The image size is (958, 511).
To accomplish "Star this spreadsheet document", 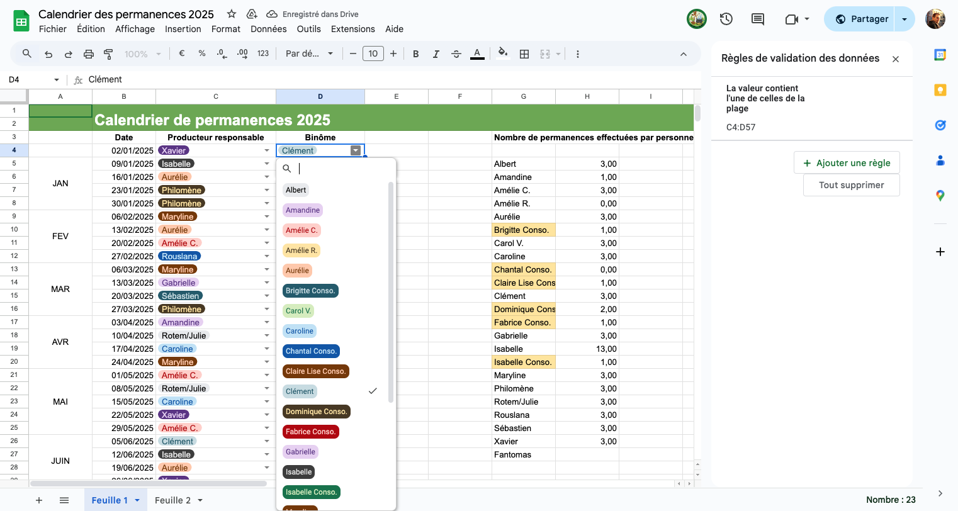I will 232,14.
